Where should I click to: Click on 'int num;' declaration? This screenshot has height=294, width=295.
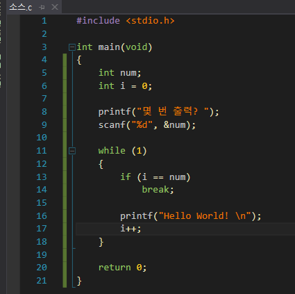click(x=119, y=73)
